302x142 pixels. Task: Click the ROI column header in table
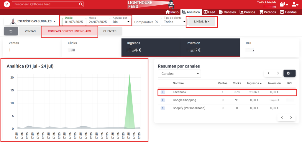coord(290,83)
